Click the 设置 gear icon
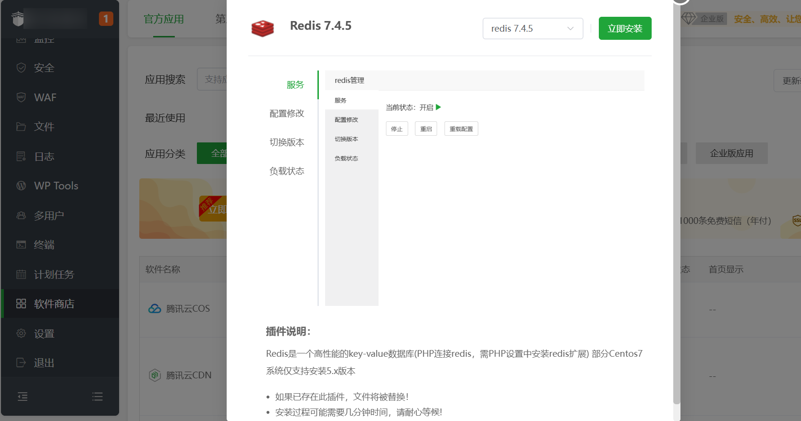The image size is (801, 421). tap(21, 333)
